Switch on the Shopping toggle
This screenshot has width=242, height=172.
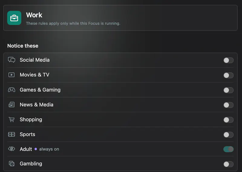click(x=228, y=120)
